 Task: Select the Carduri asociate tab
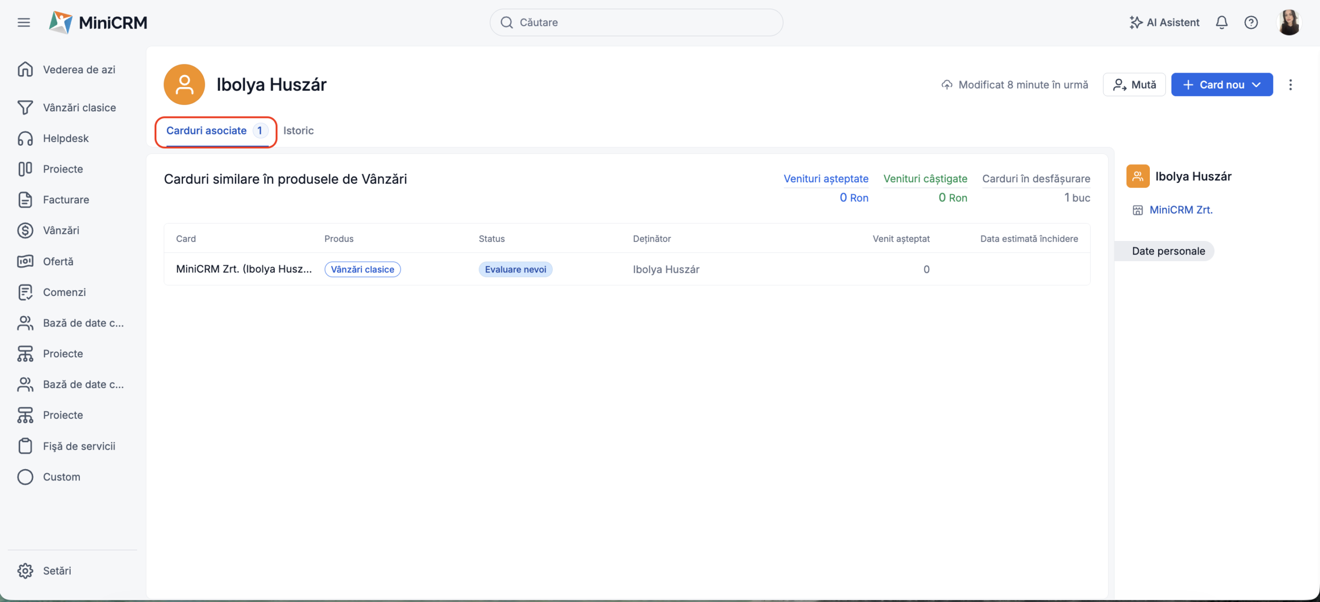(207, 131)
